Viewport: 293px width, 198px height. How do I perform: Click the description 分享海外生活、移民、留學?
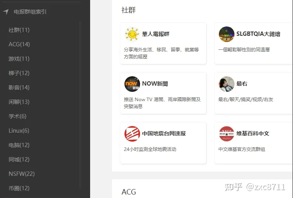pos(161,53)
